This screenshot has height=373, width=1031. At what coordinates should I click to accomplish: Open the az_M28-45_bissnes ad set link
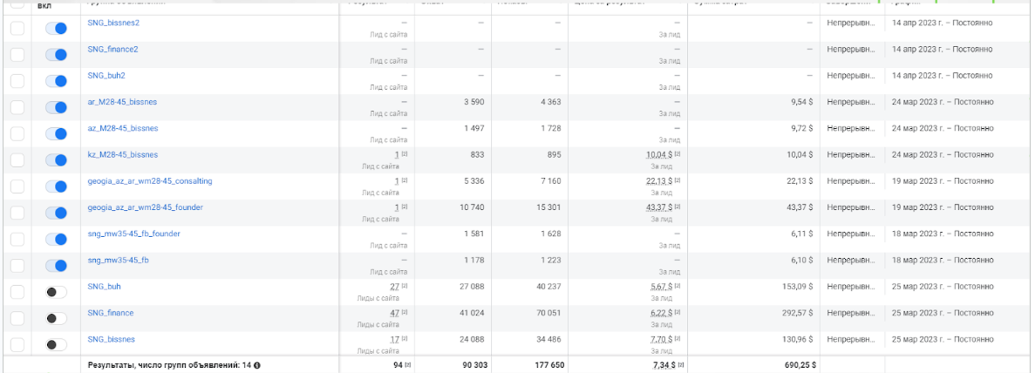[x=123, y=128]
